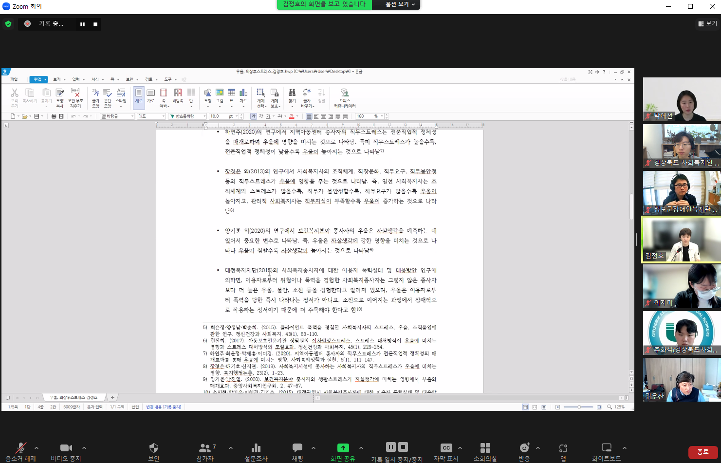The height and width of the screenshot is (463, 721).
Task: Open 바탕글 paragraph style dropdown
Action: pos(117,116)
